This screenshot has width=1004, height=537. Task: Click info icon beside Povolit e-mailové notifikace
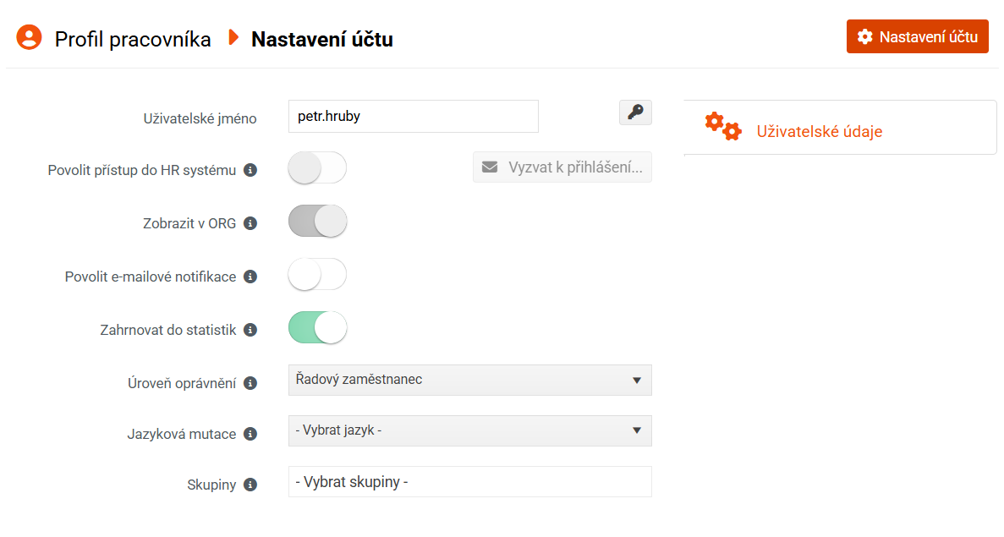(250, 277)
